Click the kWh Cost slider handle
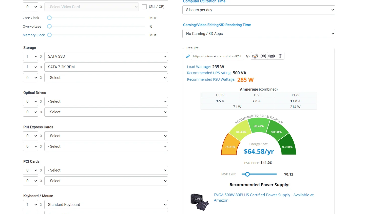 point(247,174)
